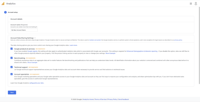Click the help icon beside Account Data Sharing Settings
Screen dimensions: 200x102
(35, 38)
